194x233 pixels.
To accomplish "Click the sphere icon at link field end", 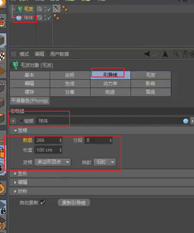I will click(186, 121).
